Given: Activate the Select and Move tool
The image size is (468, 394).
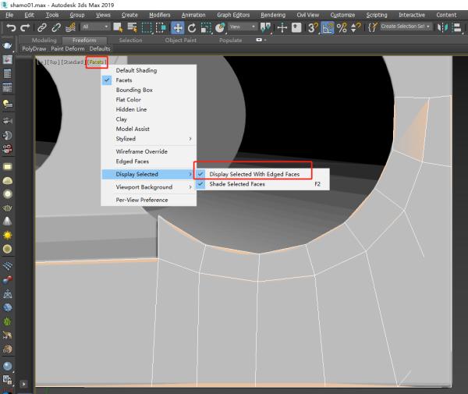Looking at the screenshot, I should pyautogui.click(x=178, y=28).
